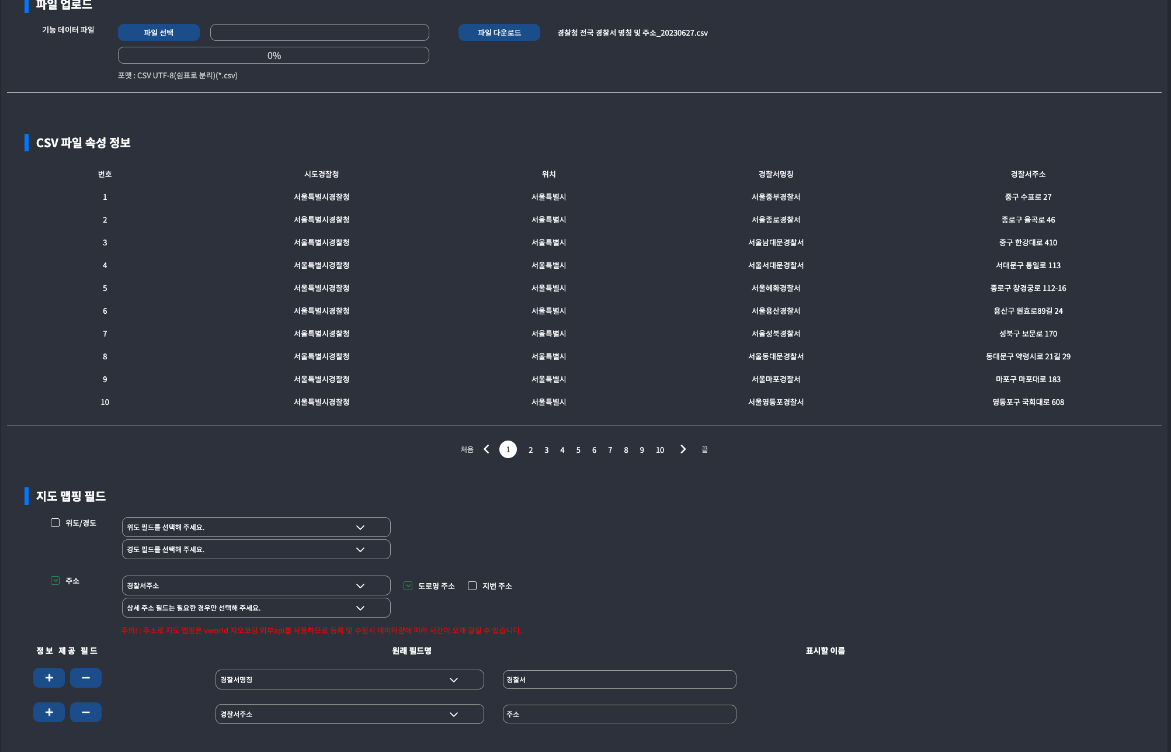Focus the 경찰서 display name input
The width and height of the screenshot is (1171, 752).
tap(619, 680)
